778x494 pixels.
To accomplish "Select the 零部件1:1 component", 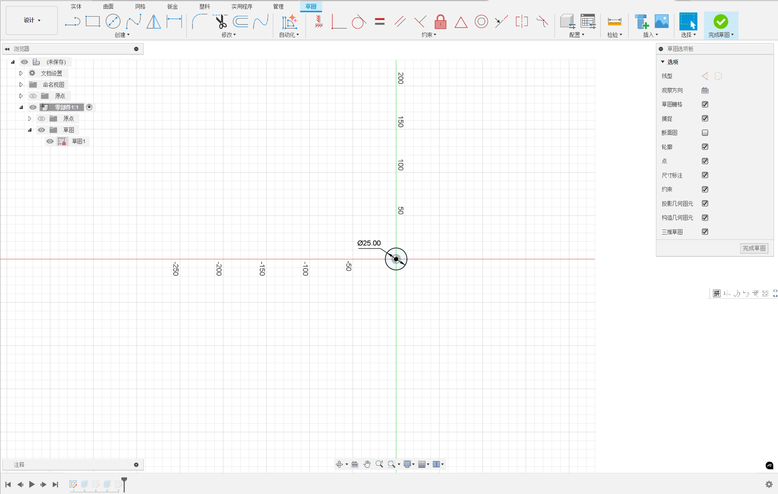I will [67, 107].
